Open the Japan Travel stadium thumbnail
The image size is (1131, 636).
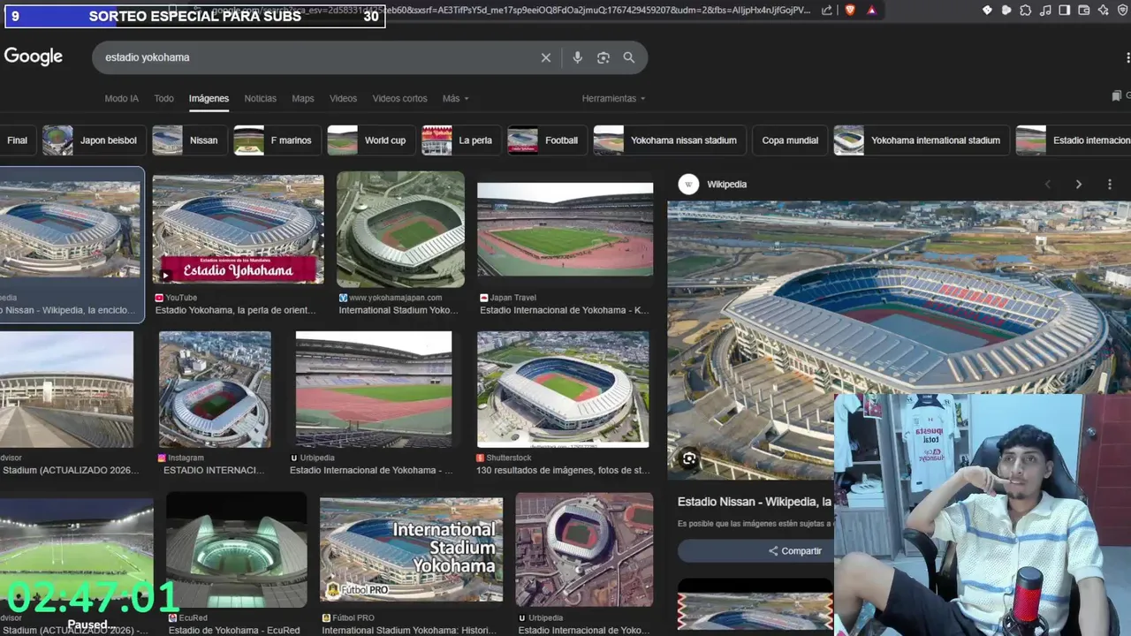(x=565, y=230)
